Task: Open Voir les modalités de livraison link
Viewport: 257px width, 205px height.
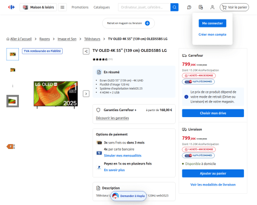Action: tap(213, 184)
